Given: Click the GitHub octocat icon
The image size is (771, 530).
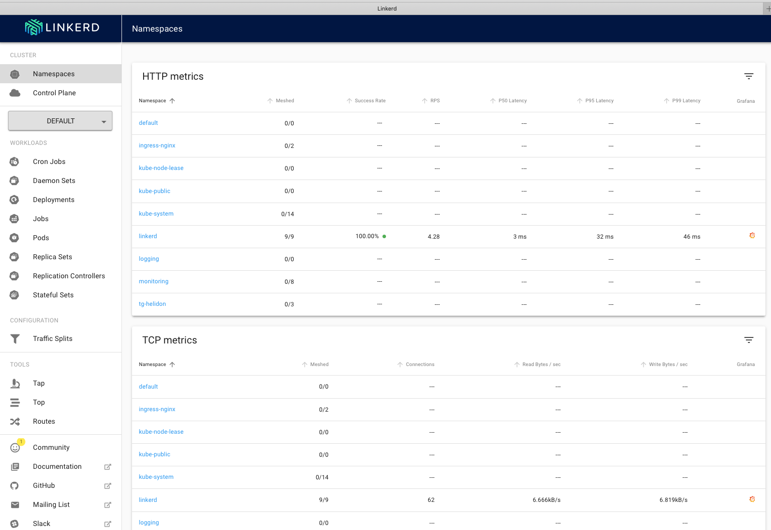Looking at the screenshot, I should [x=15, y=486].
